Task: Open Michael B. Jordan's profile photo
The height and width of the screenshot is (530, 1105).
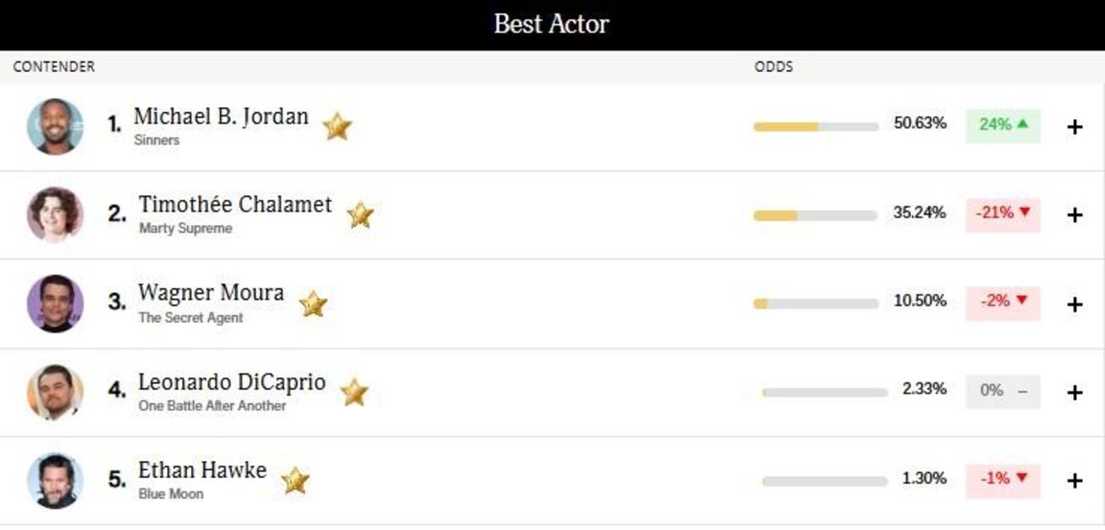Action: pos(55,127)
